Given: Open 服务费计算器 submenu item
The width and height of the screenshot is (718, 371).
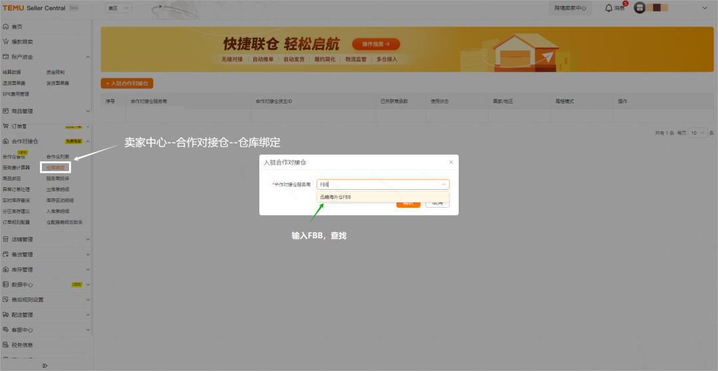Looking at the screenshot, I should [x=16, y=167].
